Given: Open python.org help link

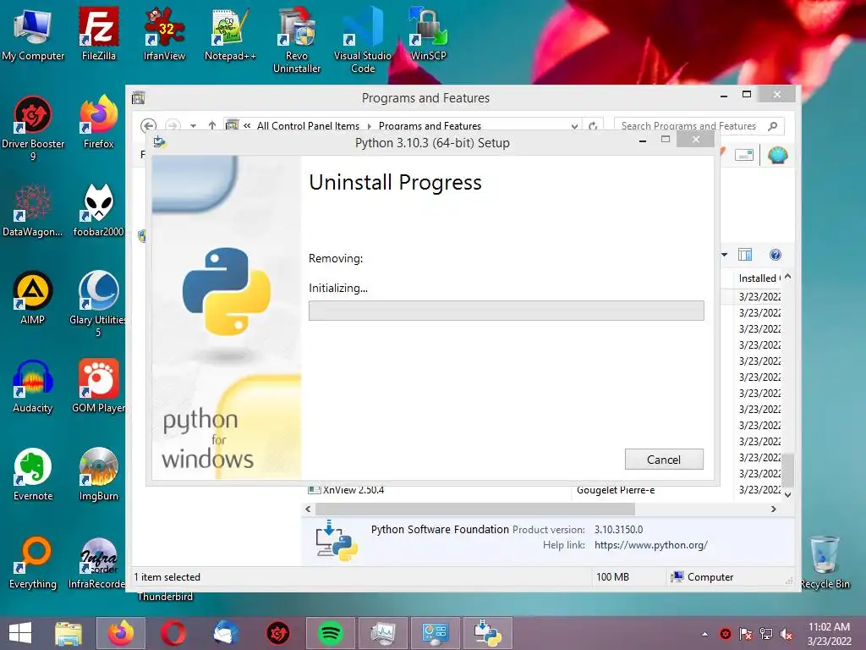Looking at the screenshot, I should [x=650, y=545].
